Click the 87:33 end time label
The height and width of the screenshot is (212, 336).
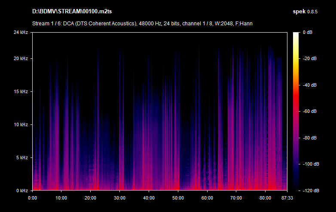click(287, 198)
